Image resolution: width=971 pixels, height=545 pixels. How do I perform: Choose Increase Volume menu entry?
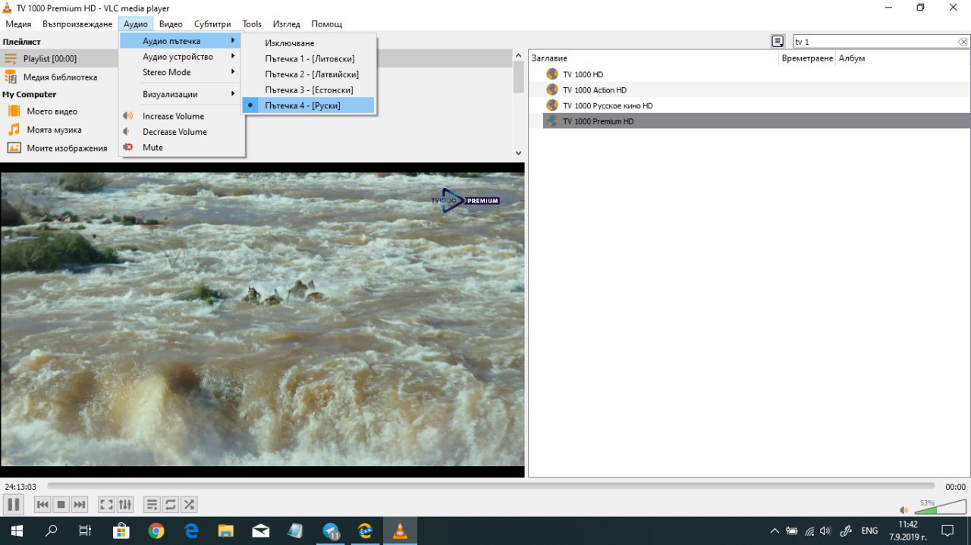point(181,116)
